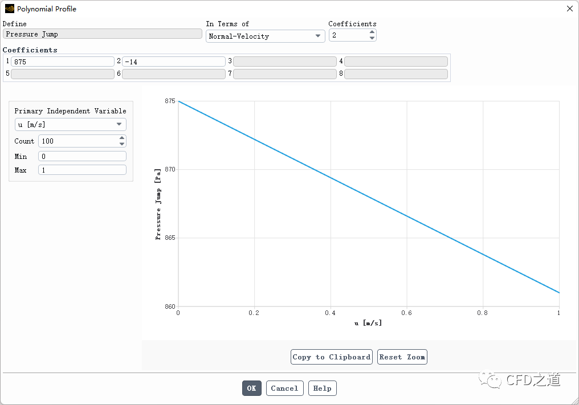The width and height of the screenshot is (579, 405).
Task: Click the Min value input field
Action: tap(82, 156)
